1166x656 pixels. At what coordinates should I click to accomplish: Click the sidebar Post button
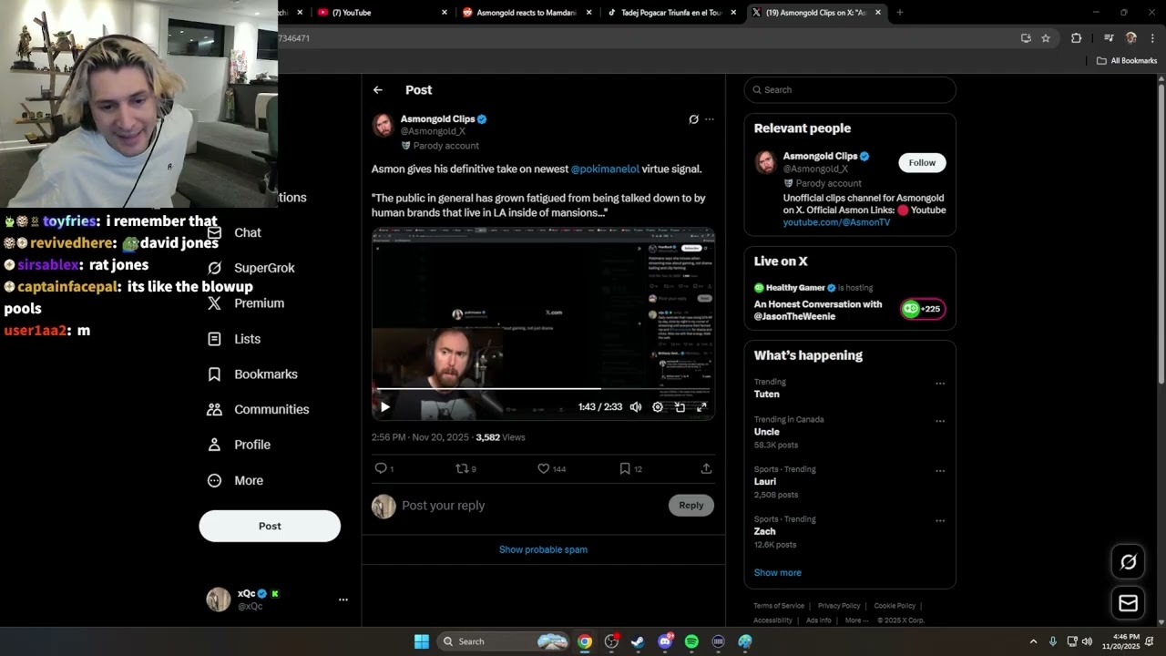tap(270, 526)
